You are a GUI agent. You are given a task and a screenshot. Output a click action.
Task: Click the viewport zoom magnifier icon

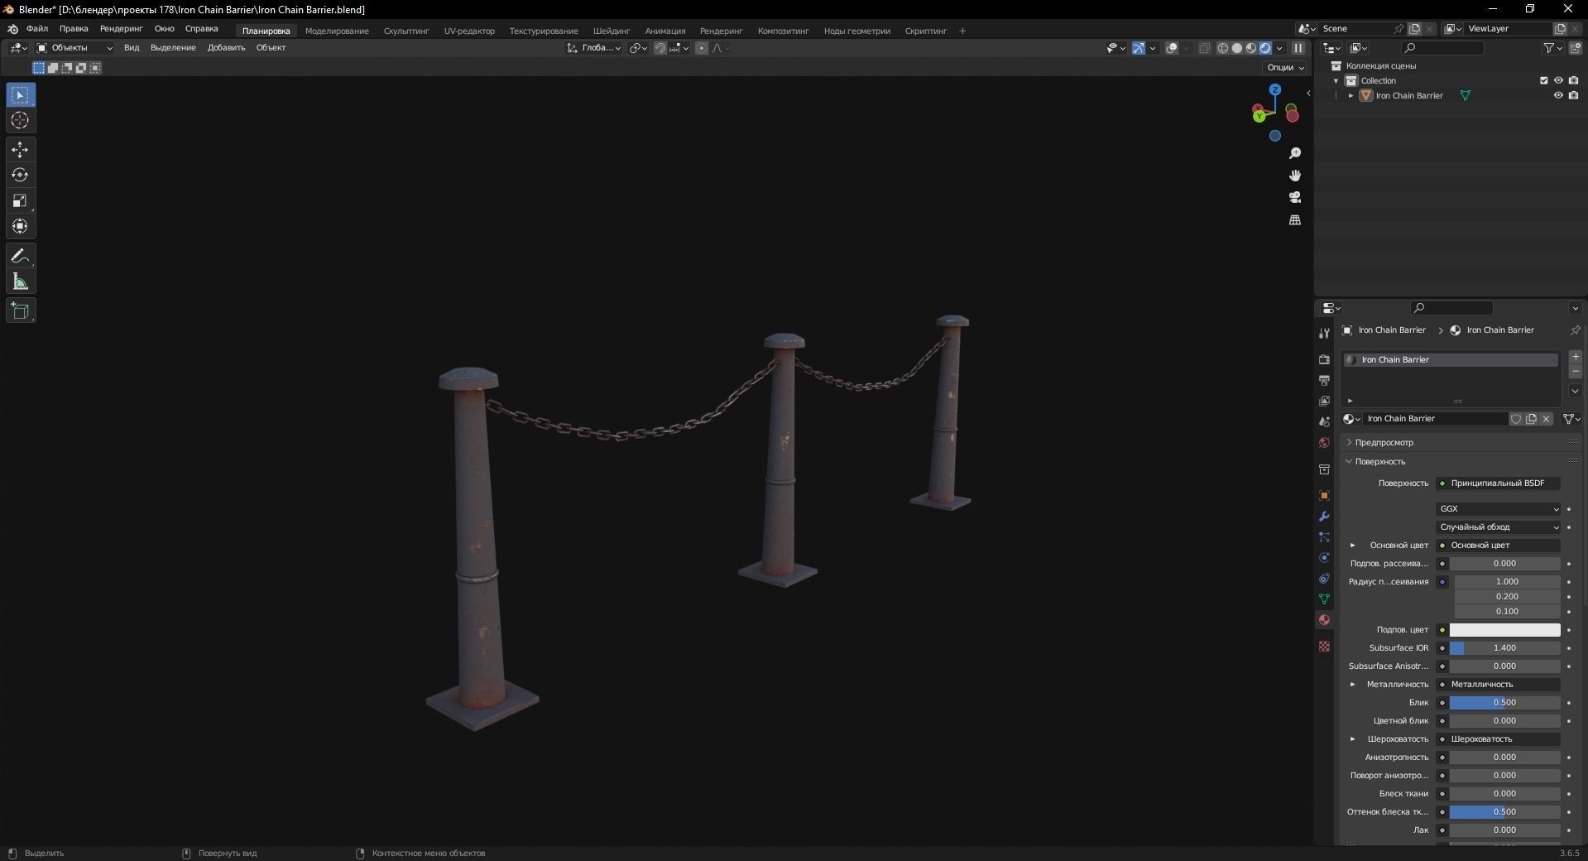coord(1295,153)
